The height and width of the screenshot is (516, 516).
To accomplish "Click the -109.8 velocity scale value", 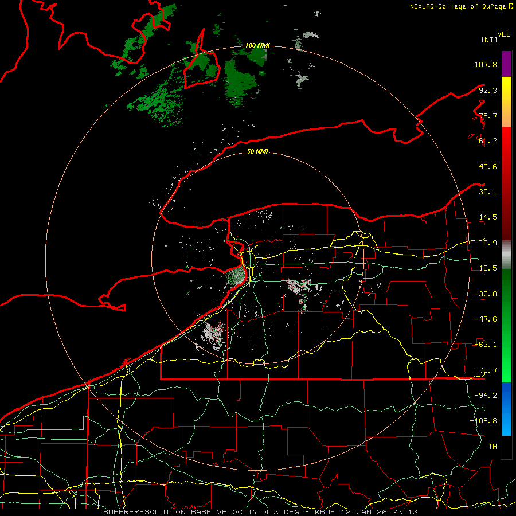I will [x=483, y=421].
